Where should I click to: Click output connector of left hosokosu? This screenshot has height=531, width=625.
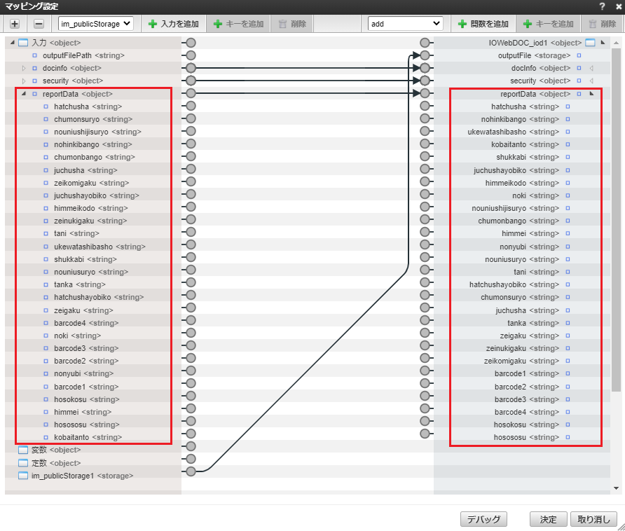click(x=191, y=396)
